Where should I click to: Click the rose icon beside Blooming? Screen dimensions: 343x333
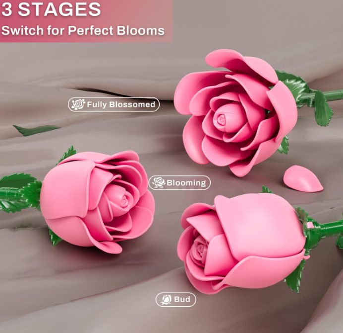159,182
